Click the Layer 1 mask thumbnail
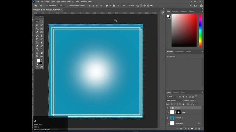The width and height of the screenshot is (236, 132). tap(178, 113)
